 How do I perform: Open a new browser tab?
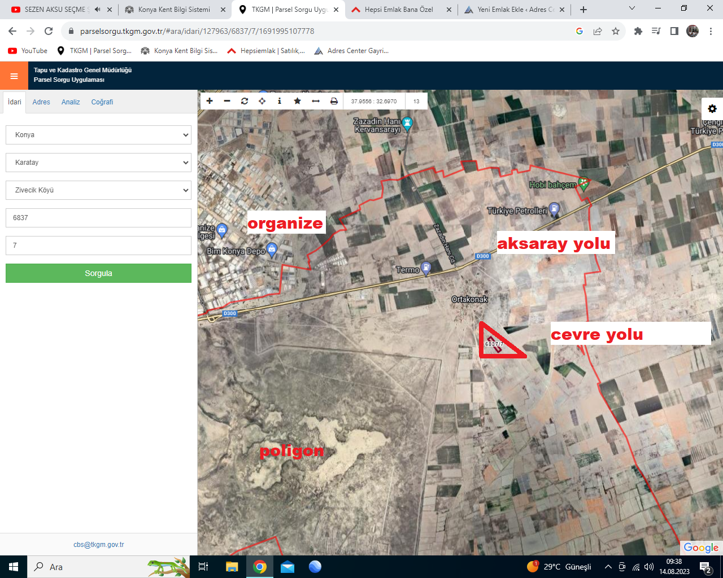tap(583, 10)
